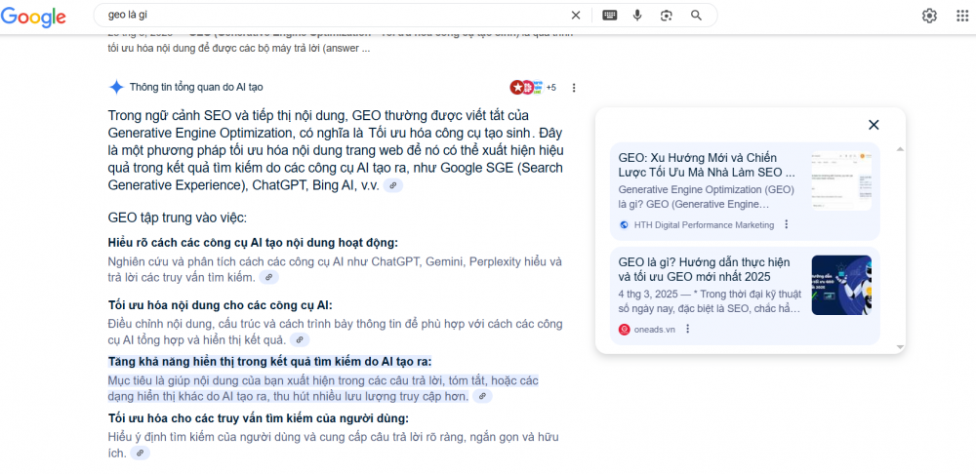Click 'Tối ưu hóa nội dung cho các công cụ AI:'

(220, 305)
